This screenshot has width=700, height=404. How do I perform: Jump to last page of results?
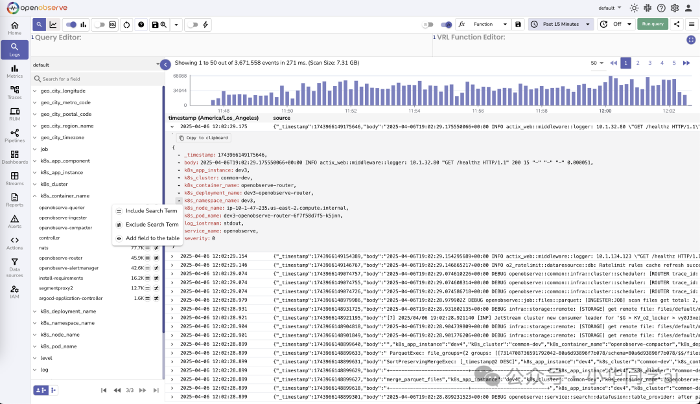(x=686, y=63)
